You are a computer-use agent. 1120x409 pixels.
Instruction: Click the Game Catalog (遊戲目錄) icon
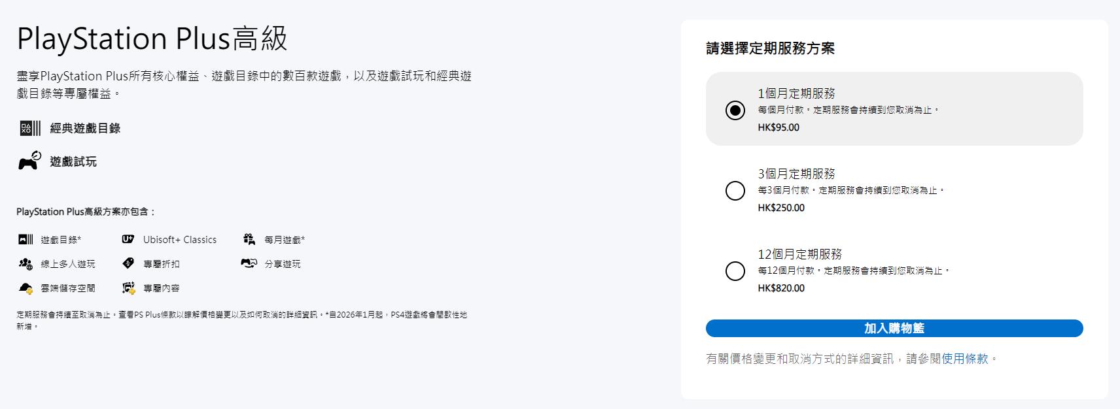click(x=26, y=240)
